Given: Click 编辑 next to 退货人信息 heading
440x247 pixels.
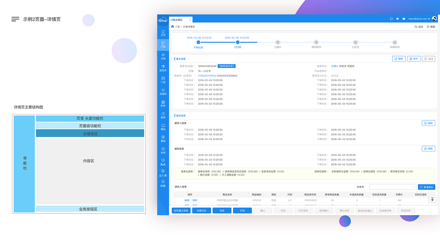Looking at the screenshot, I should coord(428,123).
